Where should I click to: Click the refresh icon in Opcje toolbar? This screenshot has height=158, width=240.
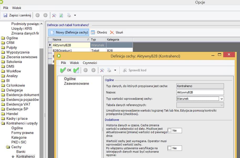pyautogui.click(x=61, y=16)
